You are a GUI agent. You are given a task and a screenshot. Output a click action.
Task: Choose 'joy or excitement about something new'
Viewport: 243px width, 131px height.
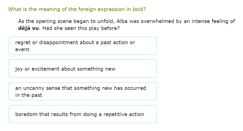click(82, 69)
